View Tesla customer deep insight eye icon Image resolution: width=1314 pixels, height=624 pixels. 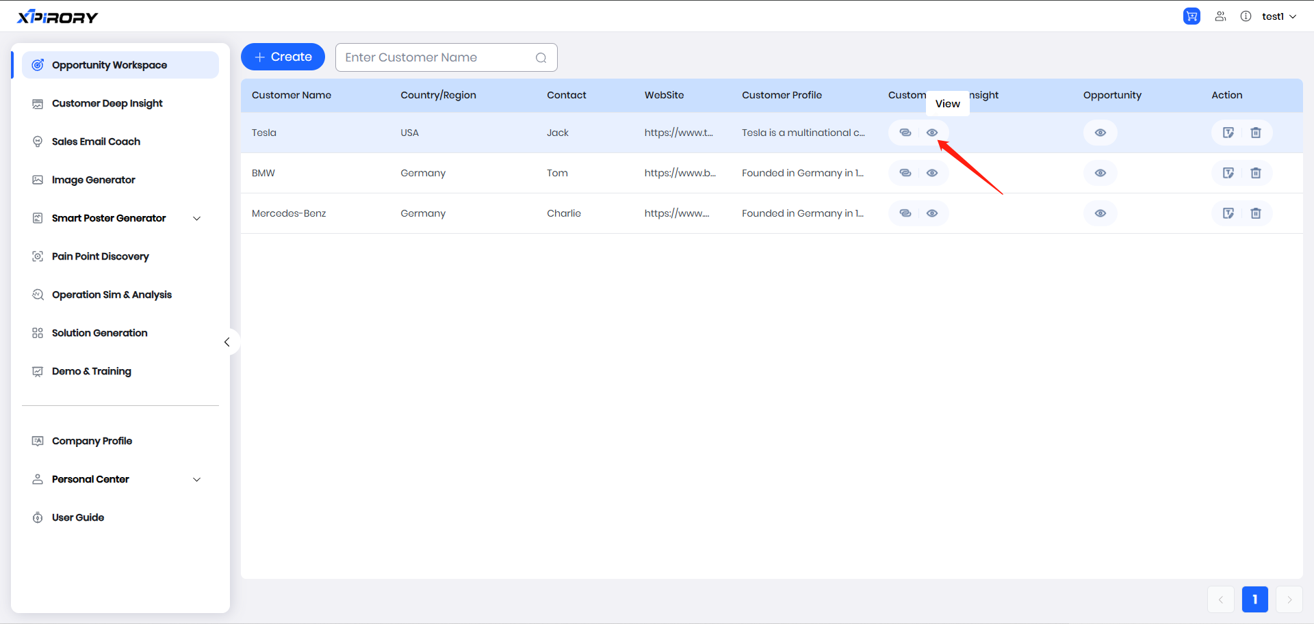tap(932, 133)
